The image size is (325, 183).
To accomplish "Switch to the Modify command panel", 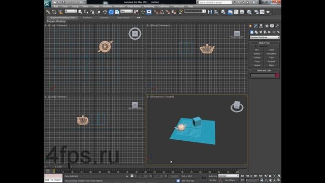I will tap(256, 26).
